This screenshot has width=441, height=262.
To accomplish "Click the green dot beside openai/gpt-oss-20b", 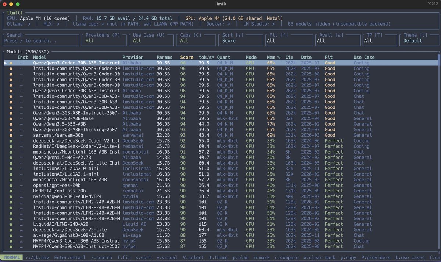I will pyautogui.click(x=11, y=185).
